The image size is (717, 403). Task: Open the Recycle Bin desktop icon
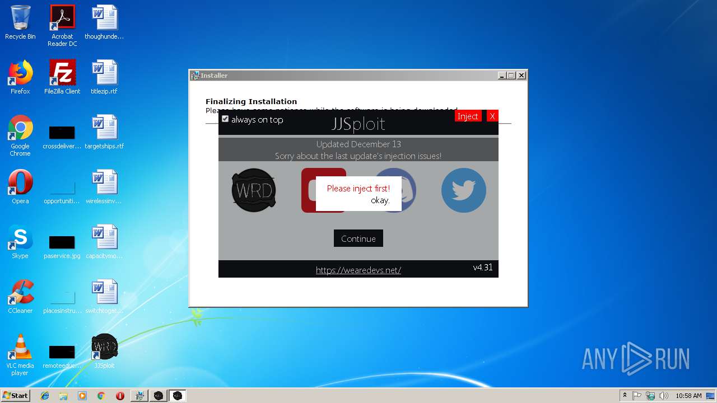[x=20, y=23]
